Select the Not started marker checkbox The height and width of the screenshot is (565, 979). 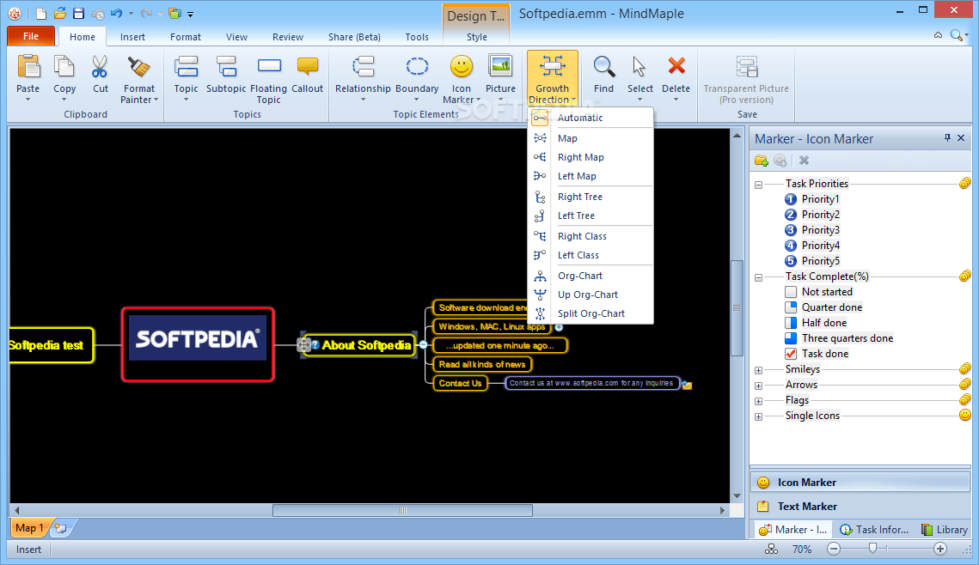tap(791, 292)
